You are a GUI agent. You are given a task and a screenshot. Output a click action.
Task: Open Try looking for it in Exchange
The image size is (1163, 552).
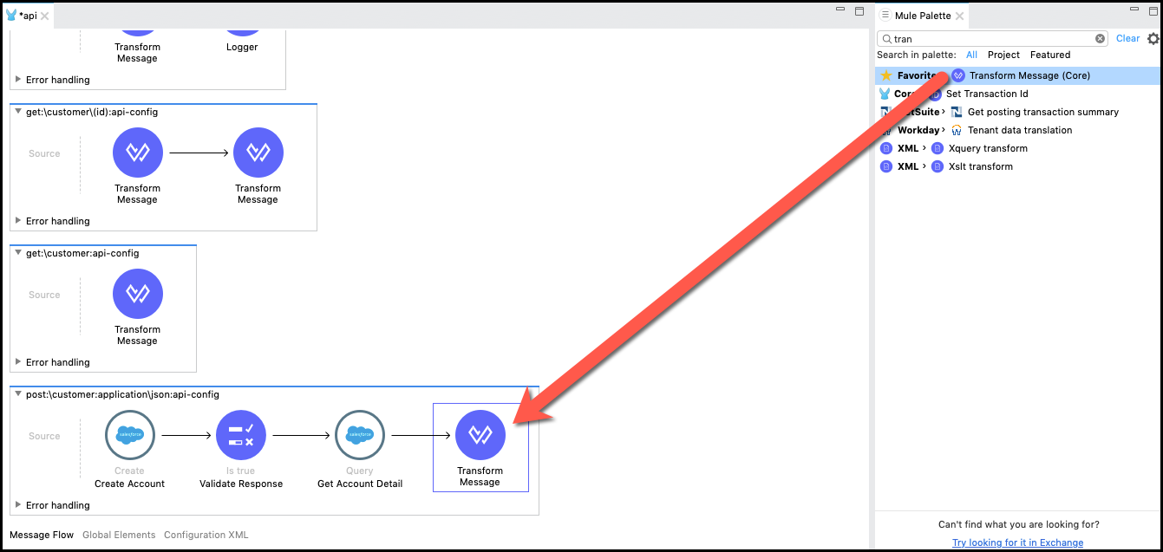point(1018,542)
